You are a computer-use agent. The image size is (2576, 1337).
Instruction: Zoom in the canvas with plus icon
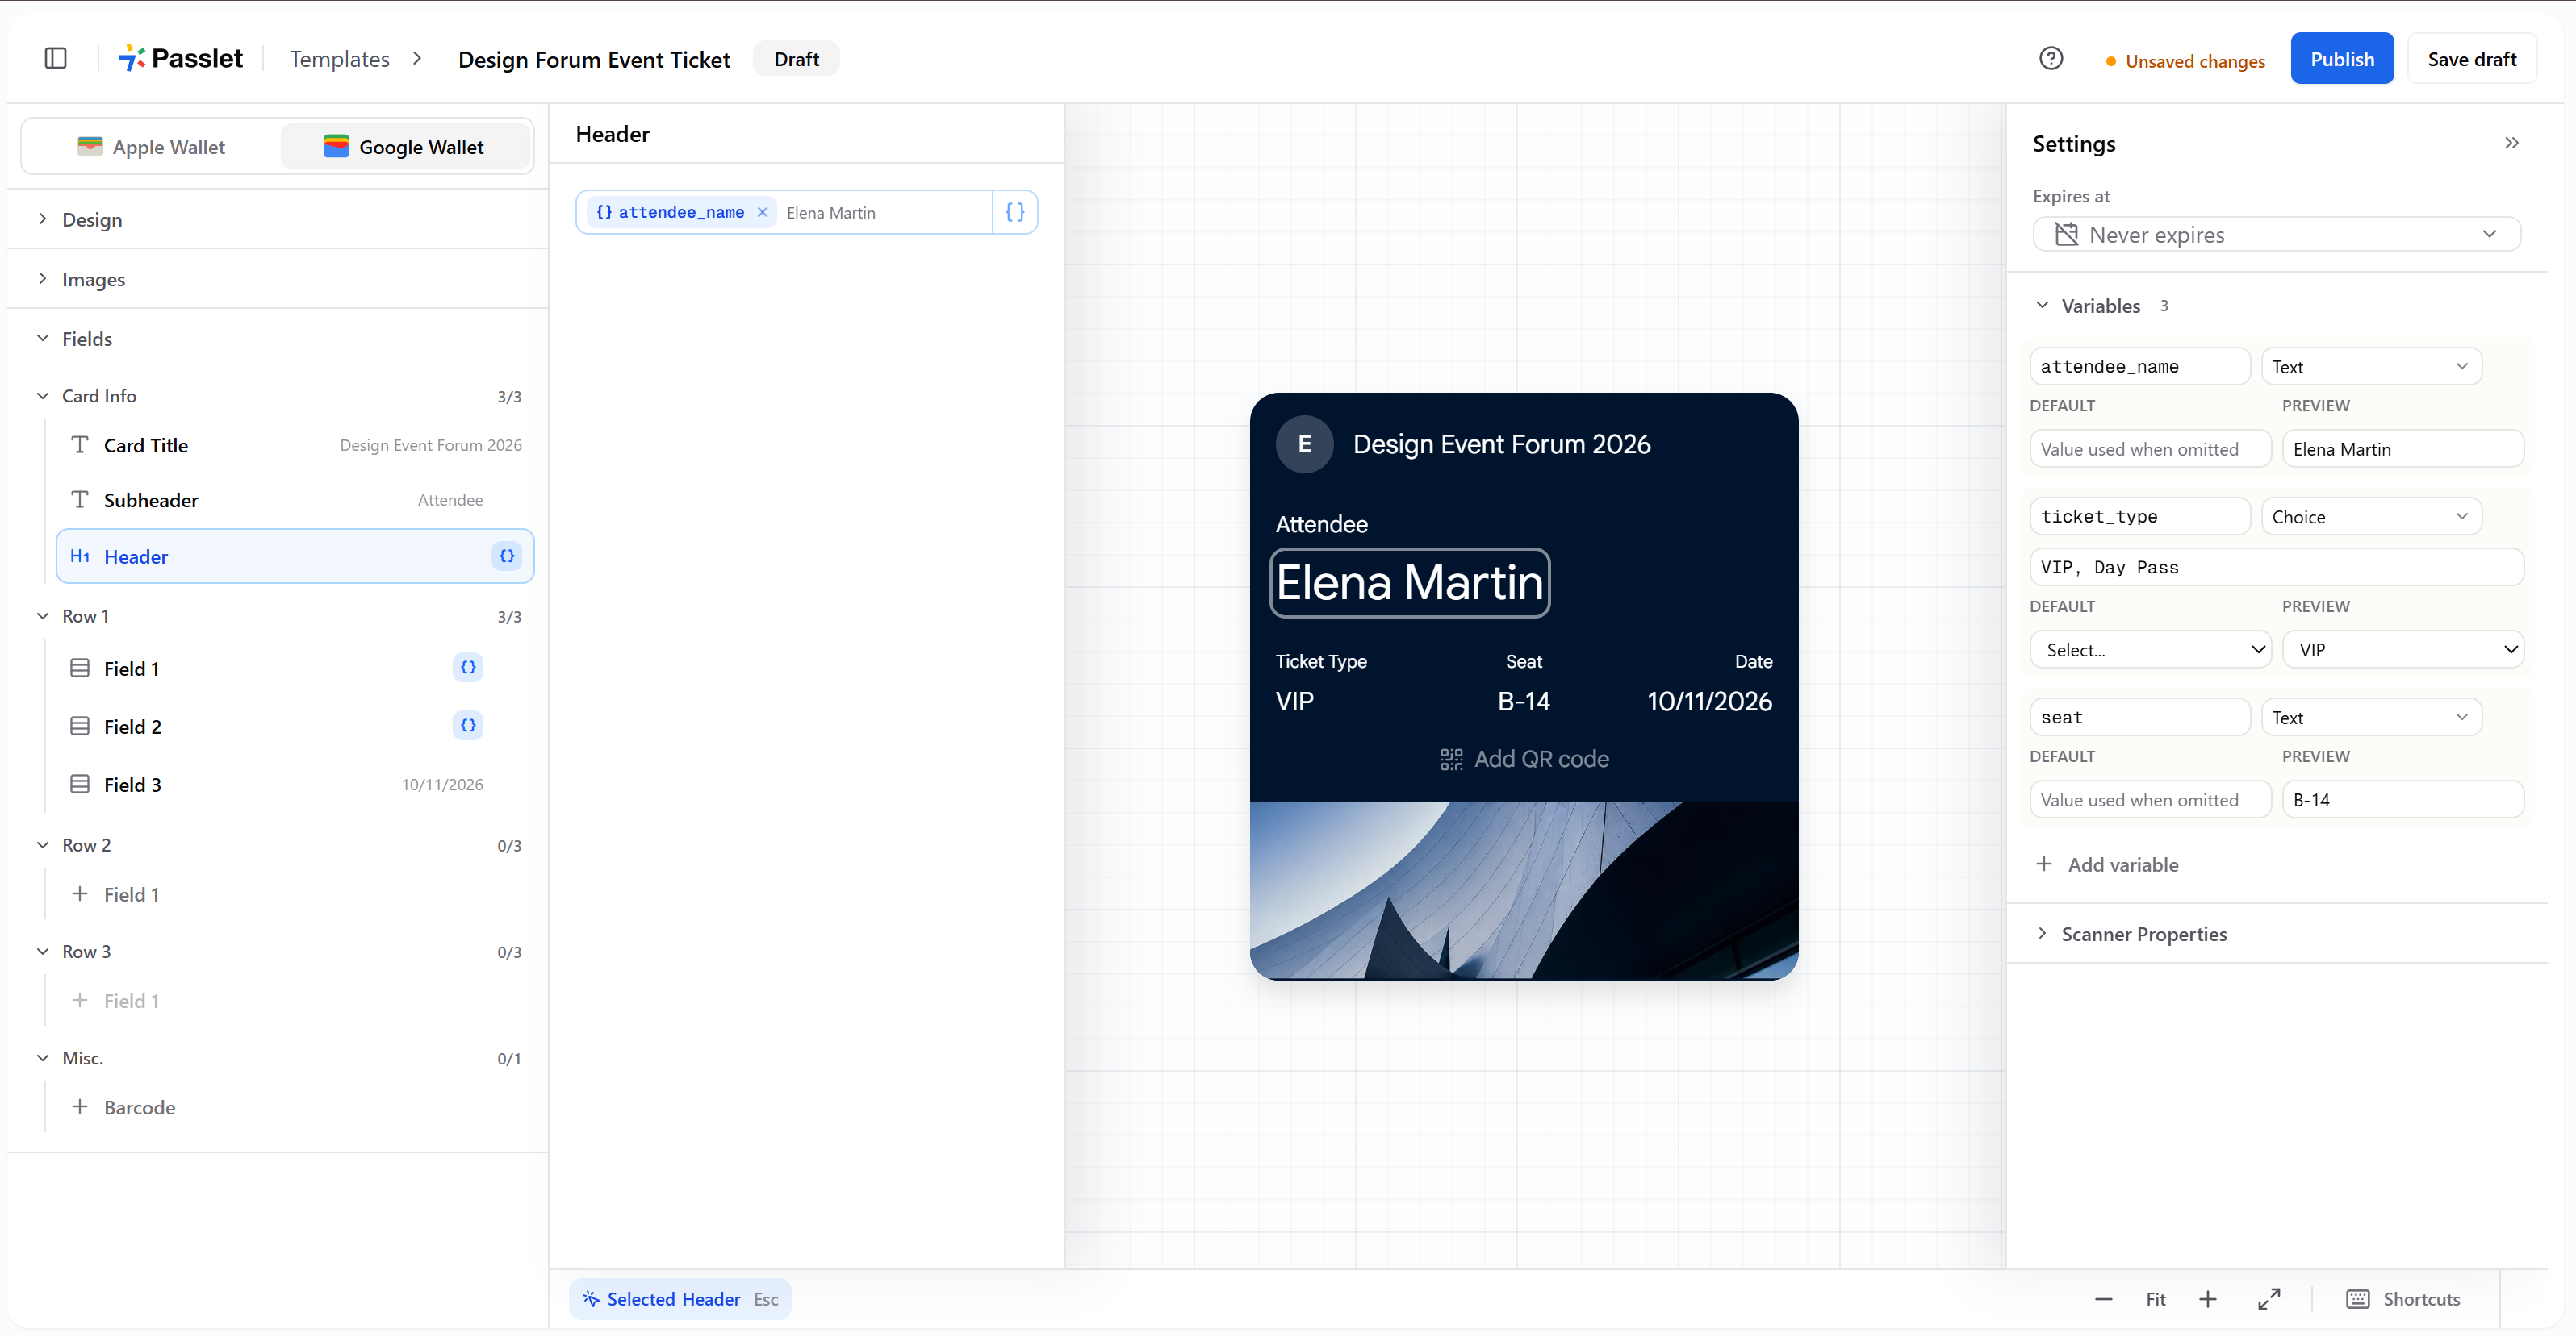pyautogui.click(x=2208, y=1299)
